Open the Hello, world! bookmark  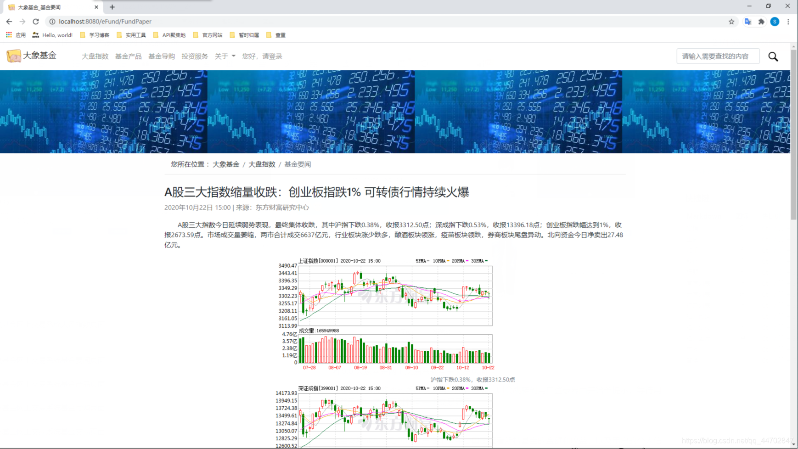coord(52,35)
